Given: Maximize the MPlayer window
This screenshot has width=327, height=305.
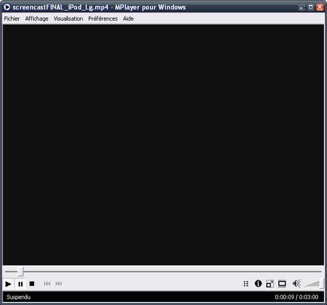Looking at the screenshot, I should 311,7.
